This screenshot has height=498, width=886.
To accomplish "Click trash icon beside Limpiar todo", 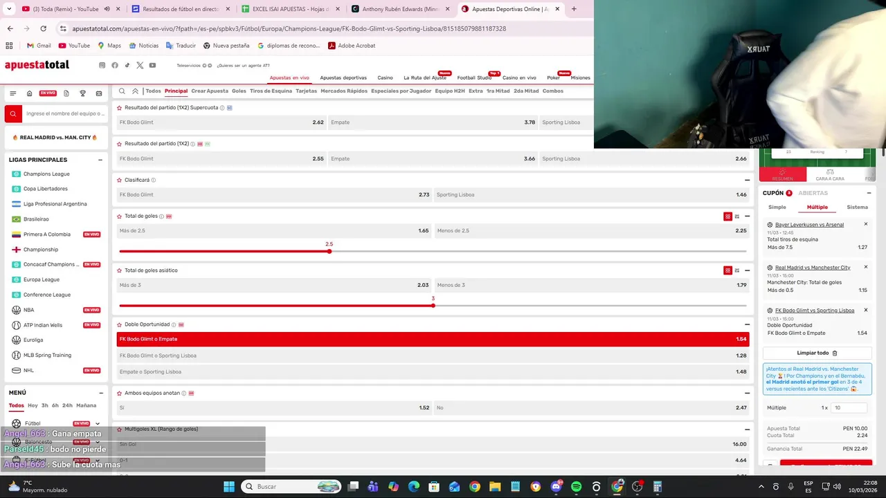I will [835, 353].
